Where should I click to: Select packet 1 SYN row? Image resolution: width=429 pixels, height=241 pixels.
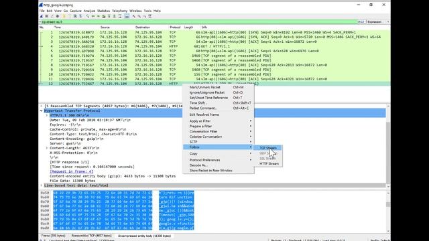214,32
